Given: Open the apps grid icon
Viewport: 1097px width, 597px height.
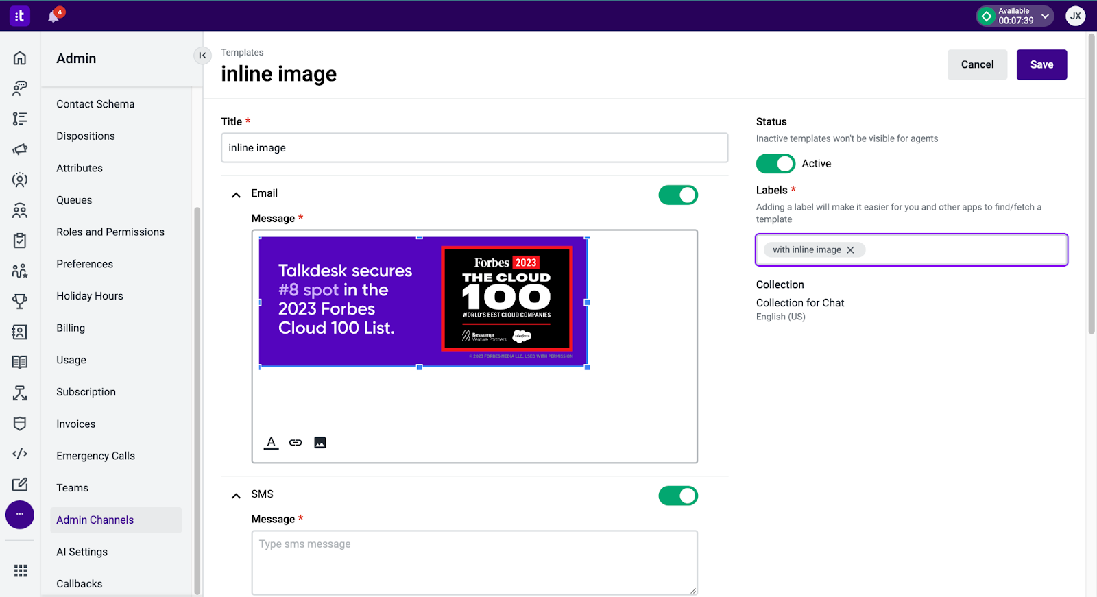Looking at the screenshot, I should pyautogui.click(x=21, y=571).
